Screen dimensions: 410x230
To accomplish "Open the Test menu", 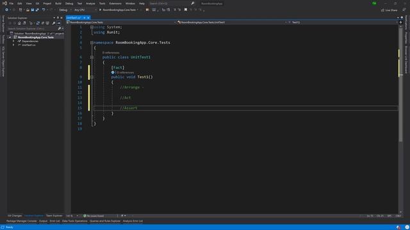I will coord(79,3).
